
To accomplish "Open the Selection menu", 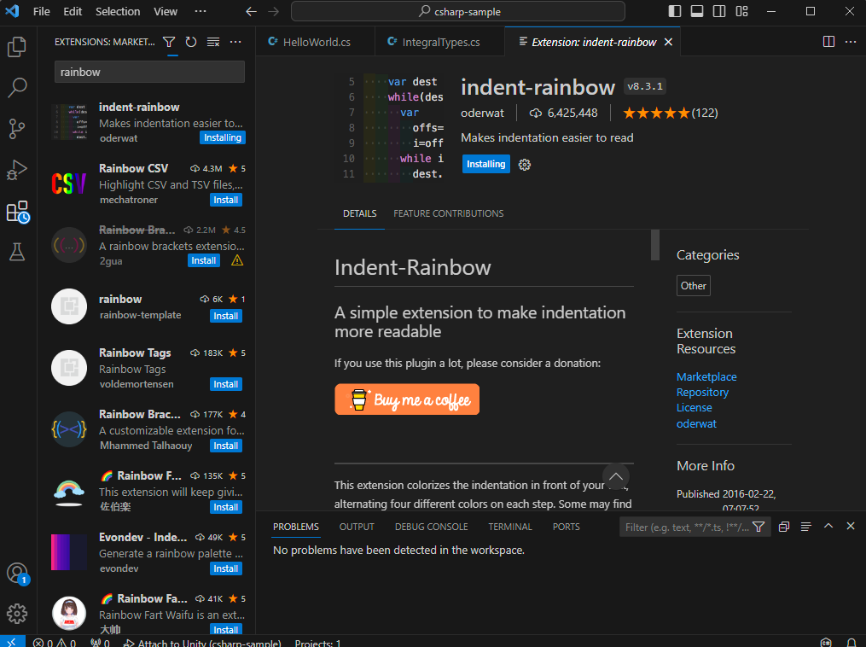I will [118, 12].
